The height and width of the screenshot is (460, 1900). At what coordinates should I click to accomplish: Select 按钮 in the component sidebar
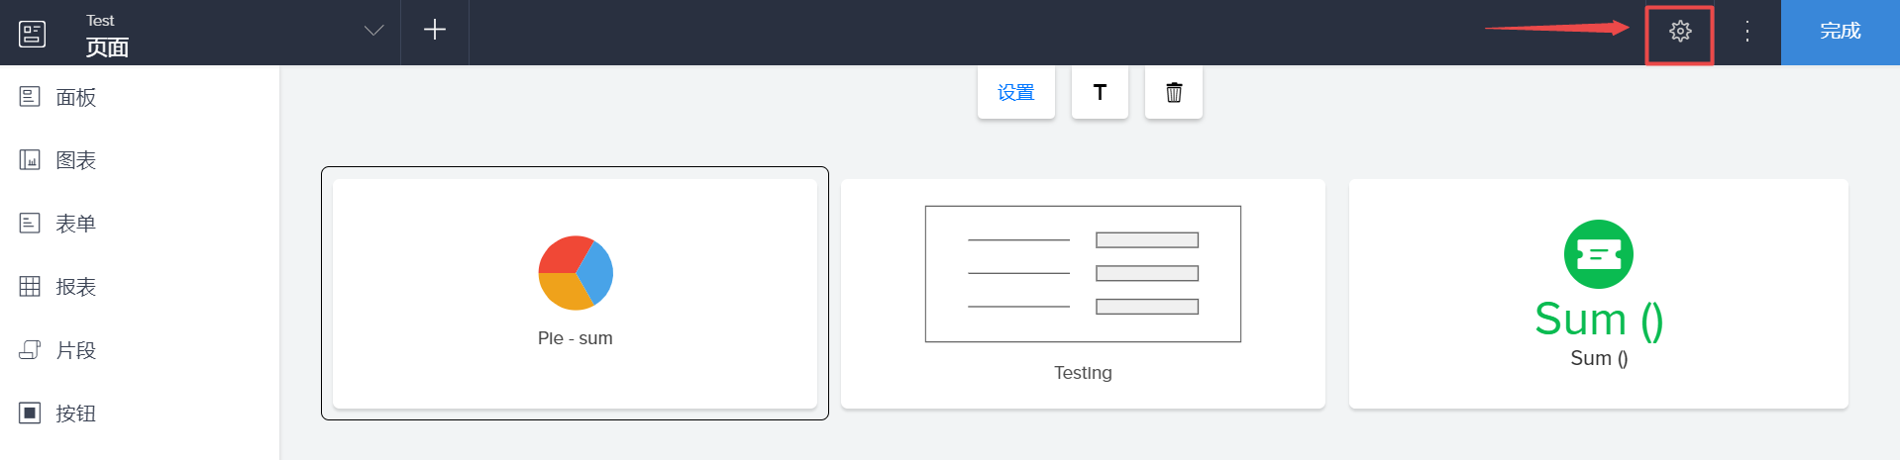75,414
